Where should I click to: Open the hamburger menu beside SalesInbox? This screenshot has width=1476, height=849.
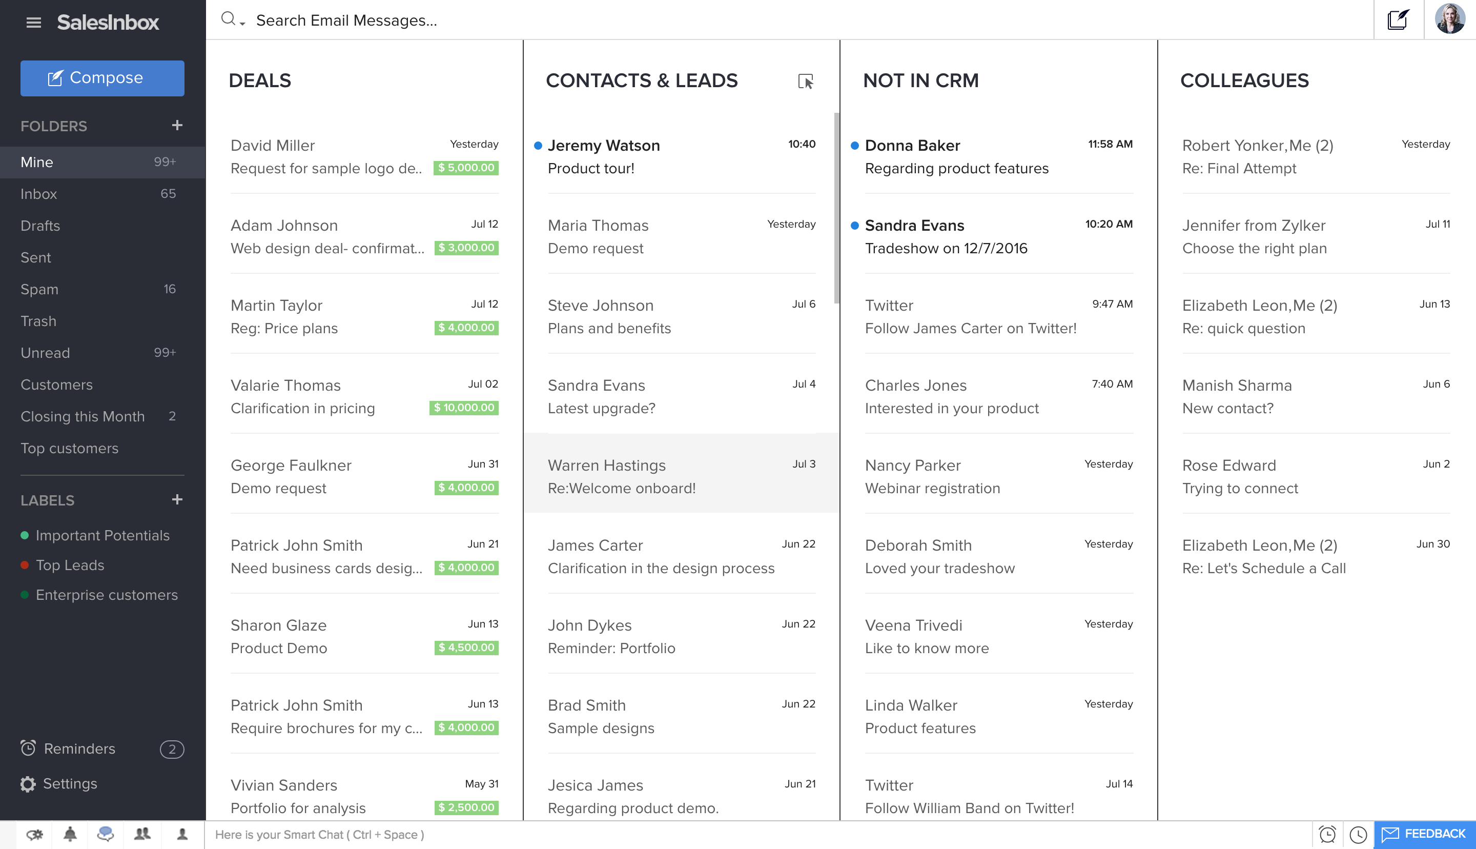click(x=34, y=22)
